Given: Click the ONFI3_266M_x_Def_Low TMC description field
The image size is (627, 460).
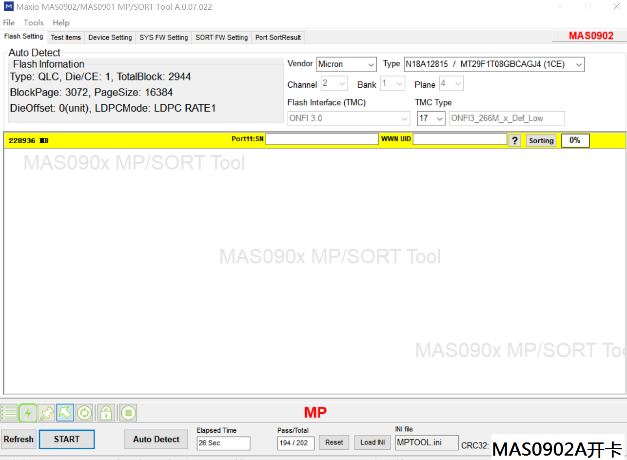Looking at the screenshot, I should tap(507, 118).
